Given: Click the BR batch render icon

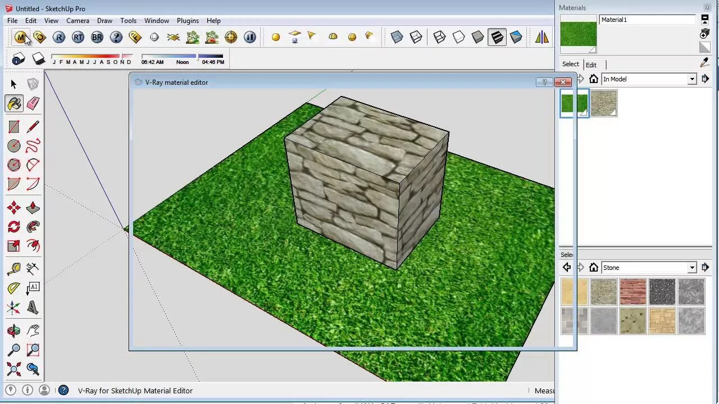Looking at the screenshot, I should pyautogui.click(x=97, y=38).
